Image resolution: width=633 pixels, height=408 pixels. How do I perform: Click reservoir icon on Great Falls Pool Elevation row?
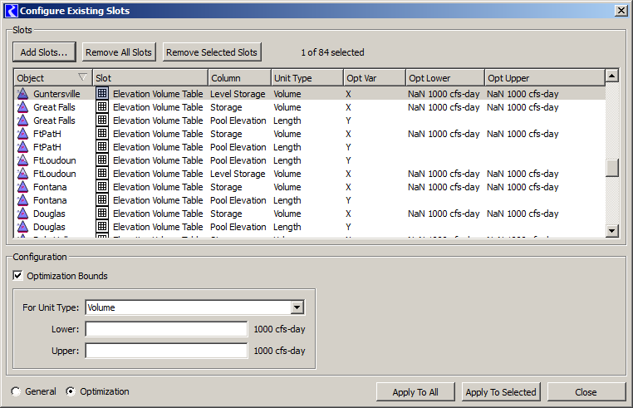(x=22, y=120)
